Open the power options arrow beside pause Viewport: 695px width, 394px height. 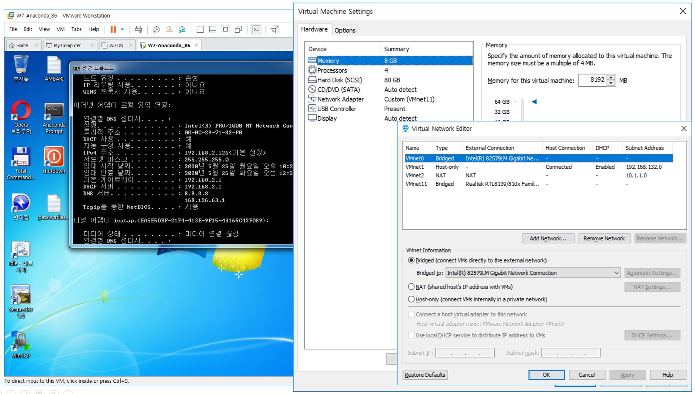pyautogui.click(x=122, y=29)
